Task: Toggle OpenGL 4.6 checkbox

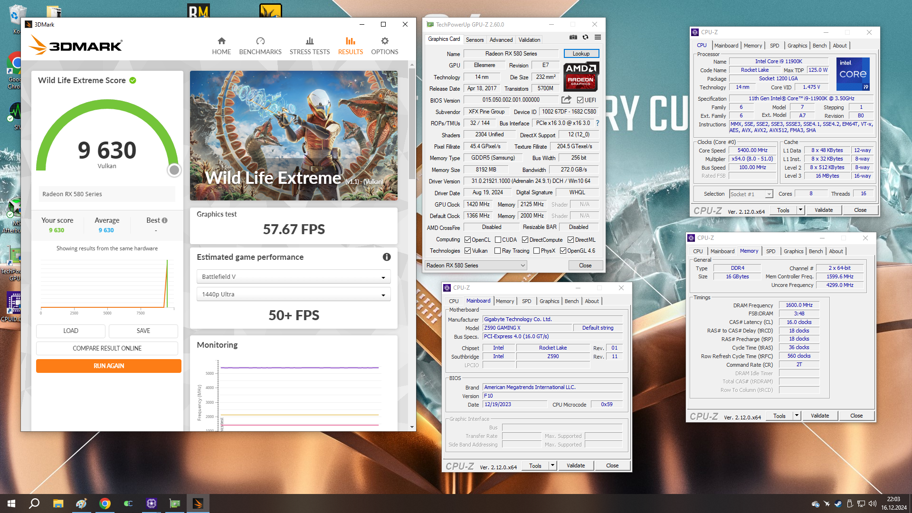Action: (x=563, y=251)
